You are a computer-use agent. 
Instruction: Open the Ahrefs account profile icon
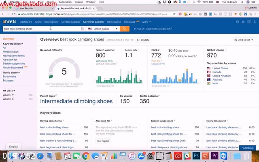tap(255, 21)
